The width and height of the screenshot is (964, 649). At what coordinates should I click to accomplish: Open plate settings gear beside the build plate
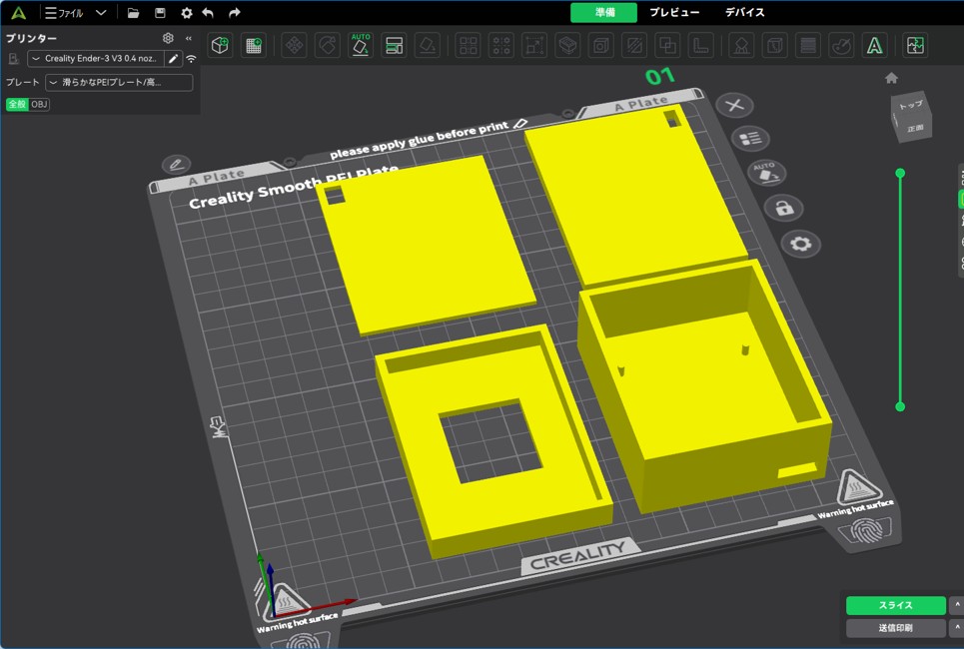[799, 244]
